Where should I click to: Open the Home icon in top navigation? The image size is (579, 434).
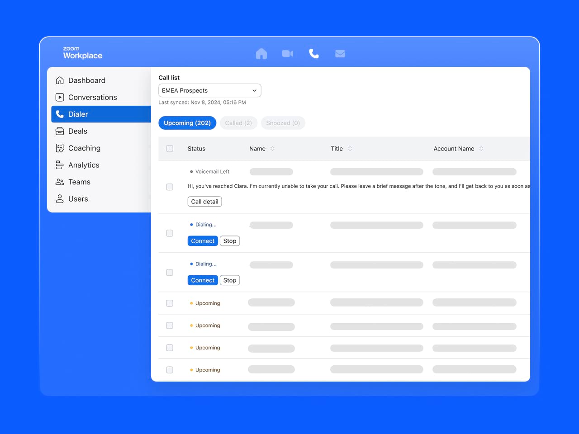[x=261, y=53]
